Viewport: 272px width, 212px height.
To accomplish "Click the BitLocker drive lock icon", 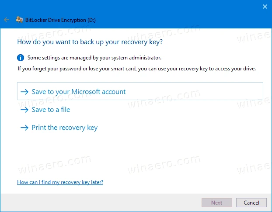I will (x=19, y=20).
